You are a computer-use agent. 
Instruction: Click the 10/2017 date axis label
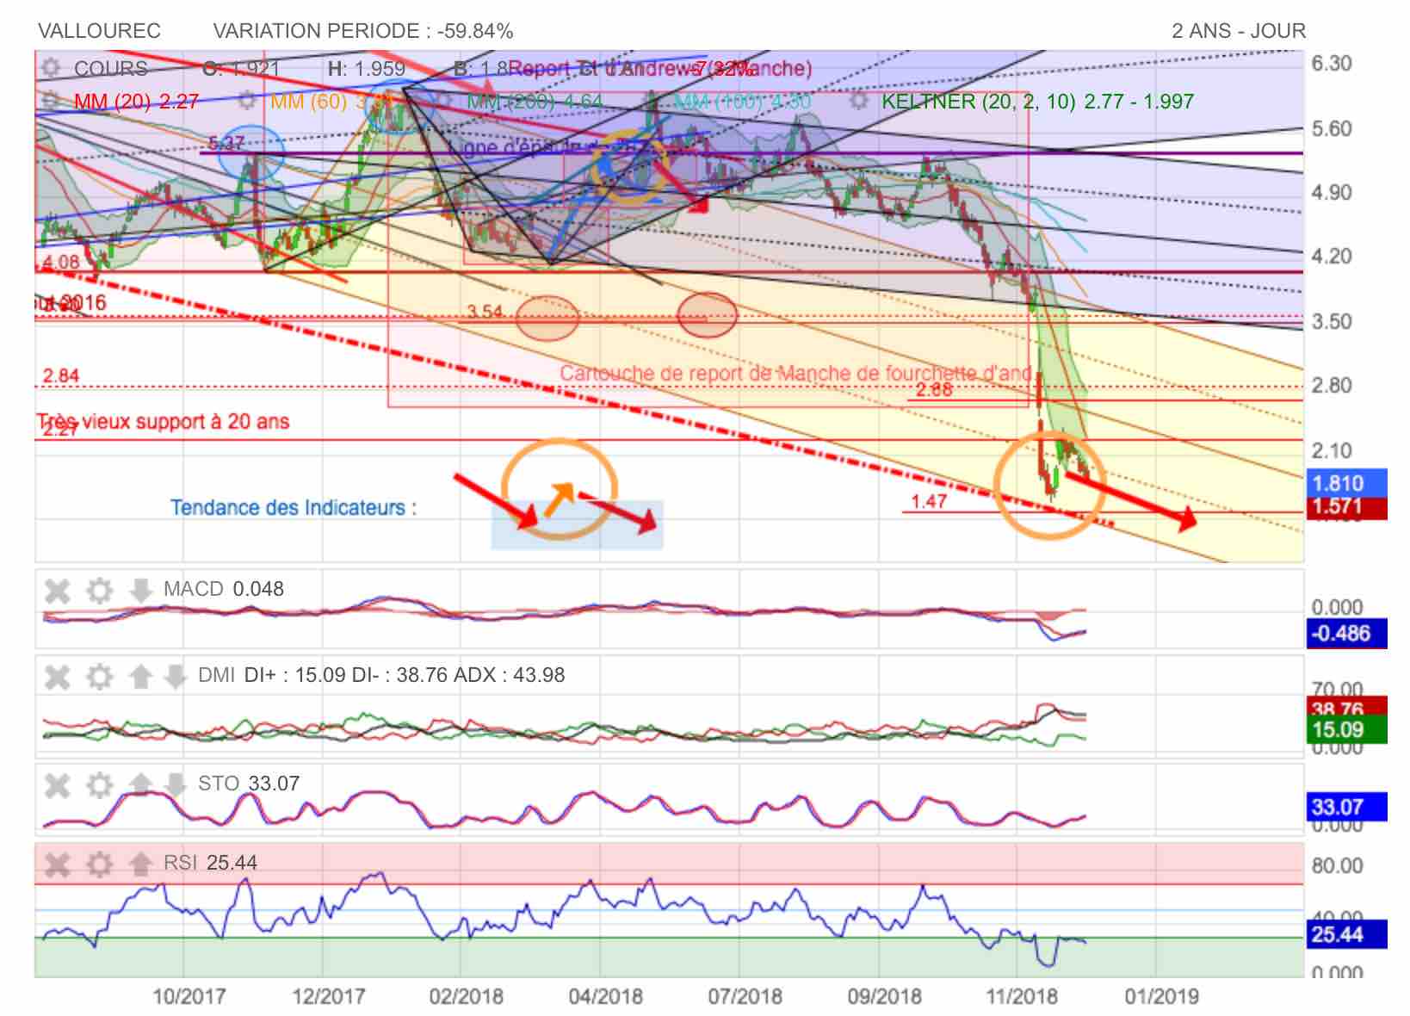coord(189,996)
